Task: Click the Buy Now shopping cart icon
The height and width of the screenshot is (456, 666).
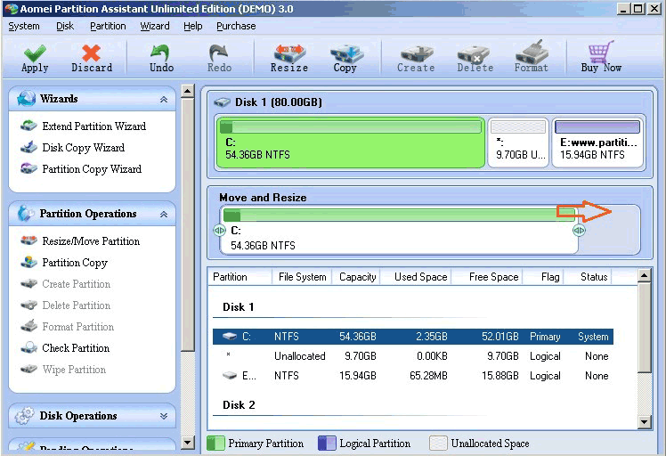Action: point(601,52)
